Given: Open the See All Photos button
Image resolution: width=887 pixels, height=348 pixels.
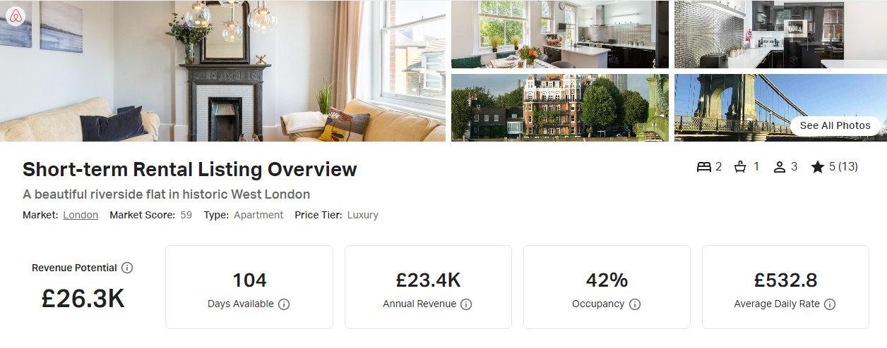Looking at the screenshot, I should click(x=835, y=125).
